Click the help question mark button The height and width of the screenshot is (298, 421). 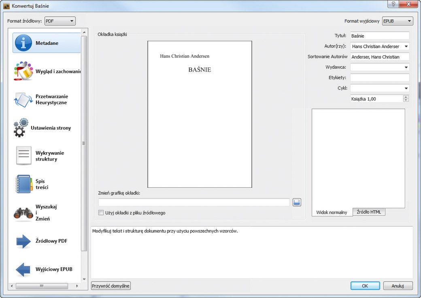pyautogui.click(x=393, y=4)
